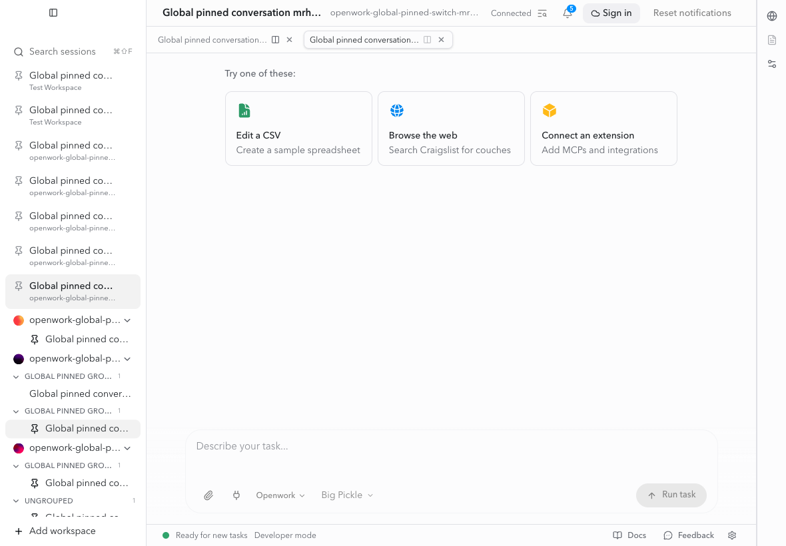
Task: Click the orange workspace avatar
Action: 19,320
